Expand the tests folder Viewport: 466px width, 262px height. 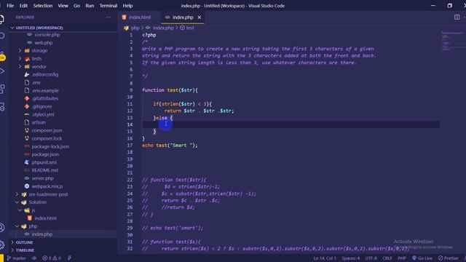(36, 58)
